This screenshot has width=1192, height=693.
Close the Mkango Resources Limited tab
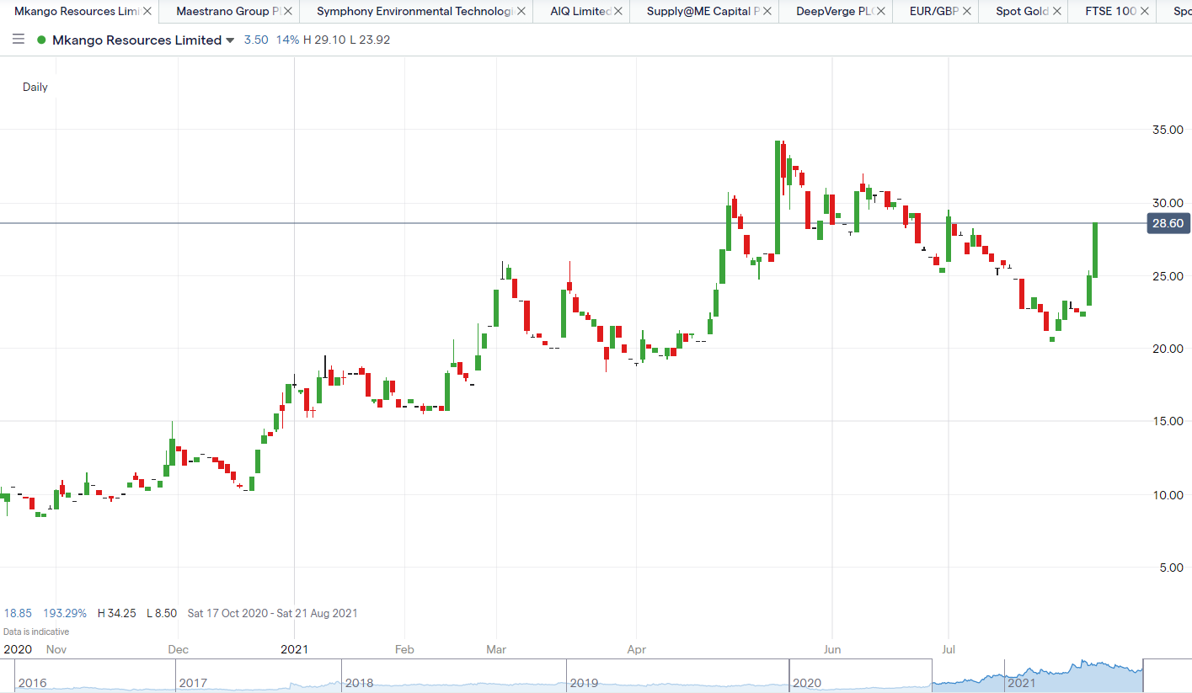tap(147, 12)
